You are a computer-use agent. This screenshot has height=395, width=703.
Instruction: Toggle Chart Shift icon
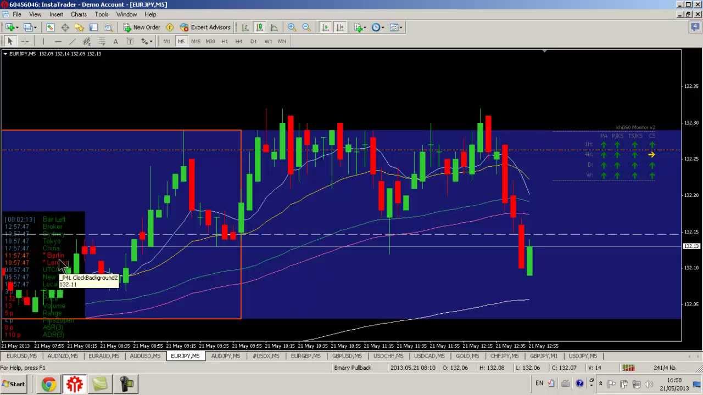pyautogui.click(x=340, y=27)
